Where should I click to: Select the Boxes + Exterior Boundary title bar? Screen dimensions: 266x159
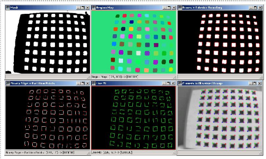click(220, 8)
